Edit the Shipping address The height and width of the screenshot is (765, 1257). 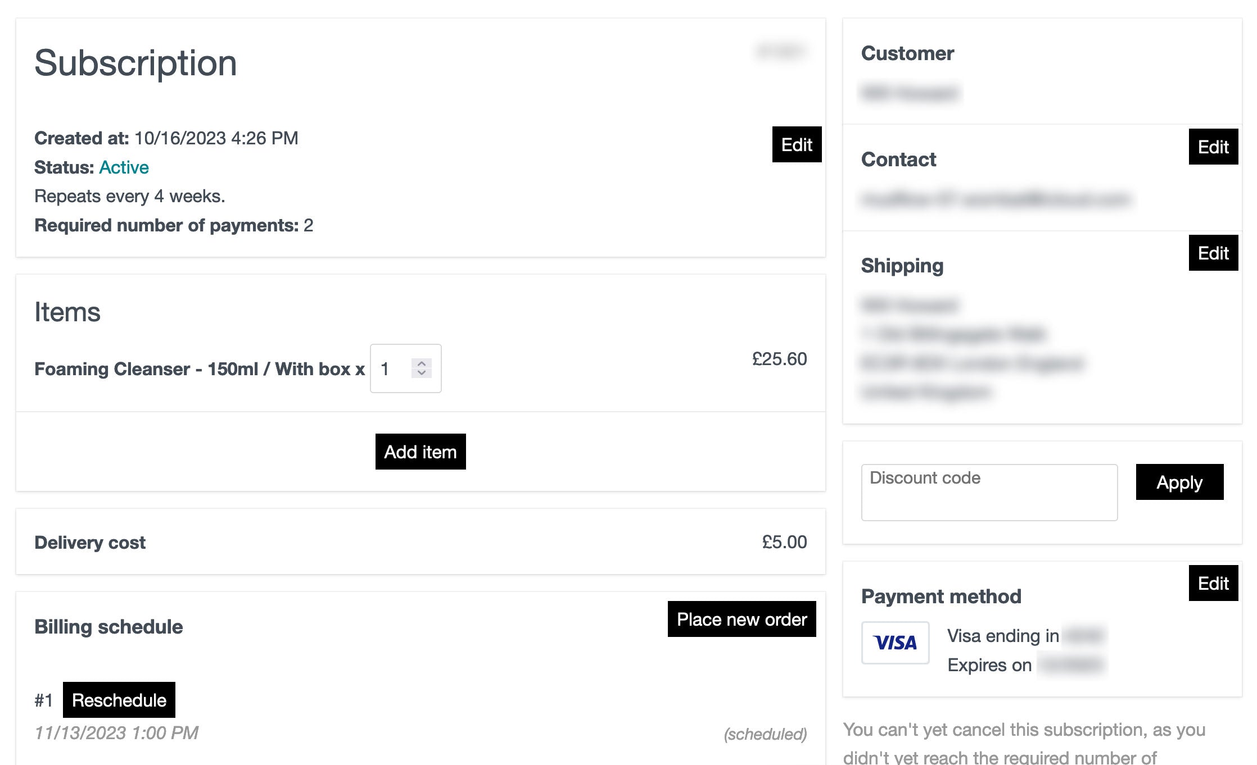[1213, 253]
